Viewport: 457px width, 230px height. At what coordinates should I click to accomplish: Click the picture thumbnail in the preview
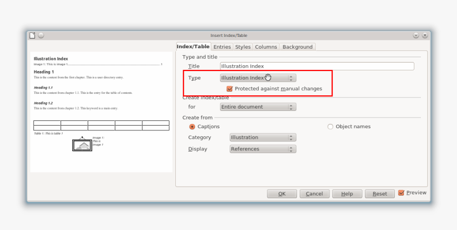[82, 145]
